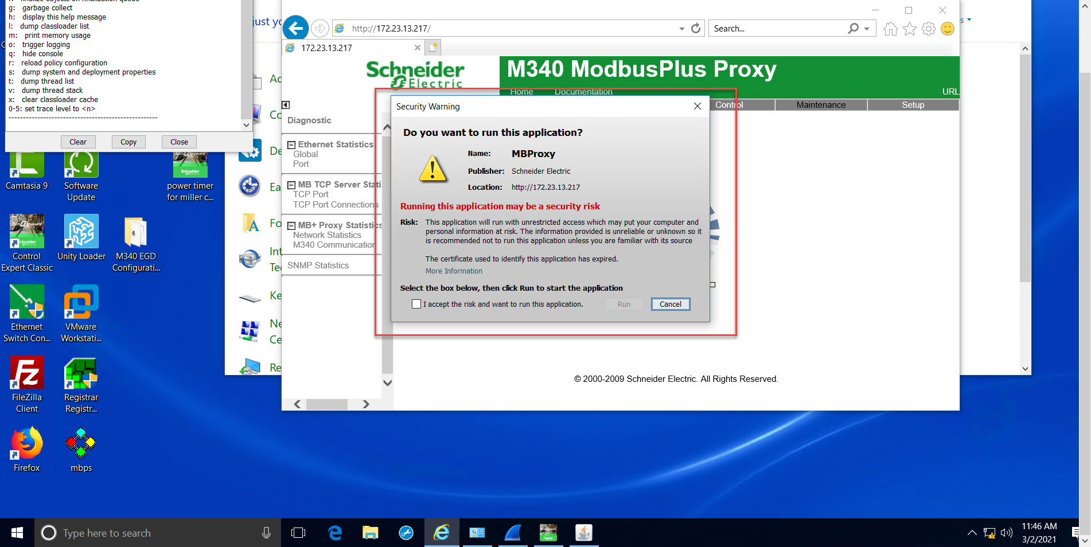Open the More Information link

pyautogui.click(x=454, y=271)
